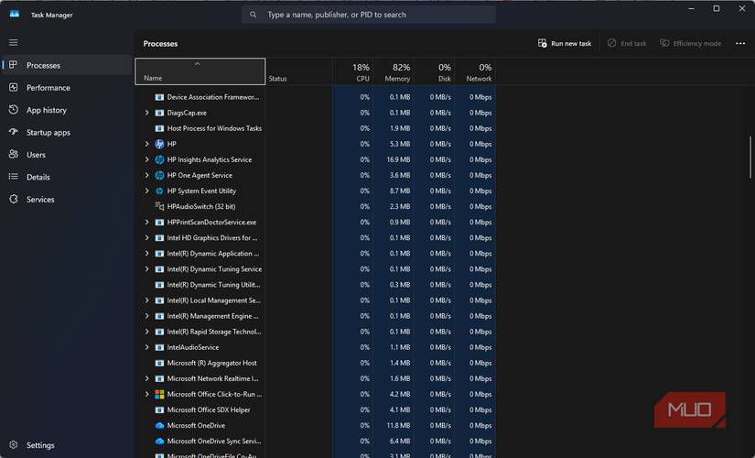Click the 11.8 MB memory value
755x458 pixels.
398,426
